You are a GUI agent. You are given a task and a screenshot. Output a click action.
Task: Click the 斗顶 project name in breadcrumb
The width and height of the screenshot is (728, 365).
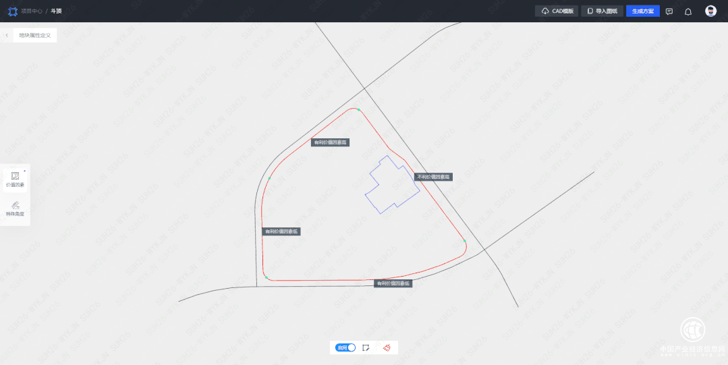coord(57,11)
